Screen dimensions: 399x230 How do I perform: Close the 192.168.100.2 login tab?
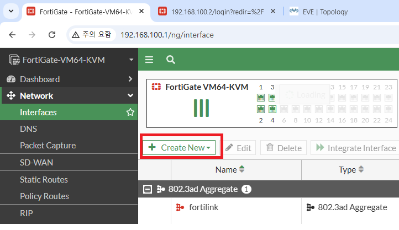273,11
